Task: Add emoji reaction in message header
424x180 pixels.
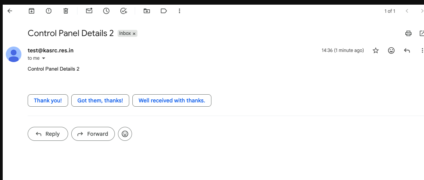Action: (391, 50)
